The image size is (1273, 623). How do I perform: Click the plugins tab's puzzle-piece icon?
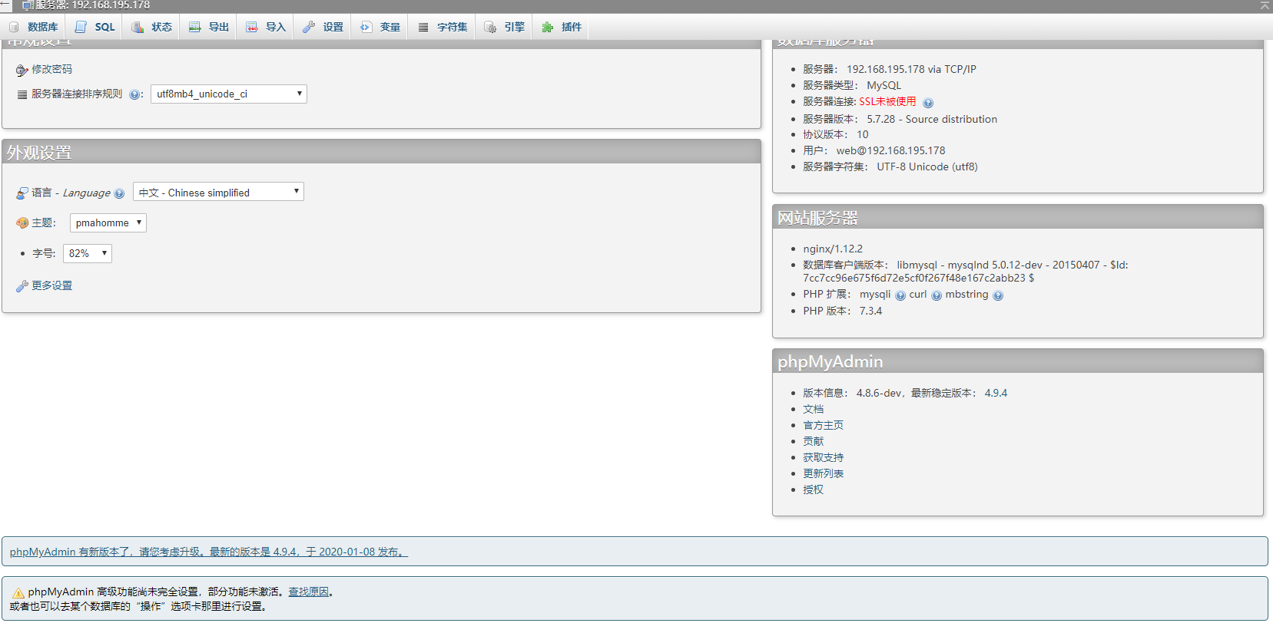tap(548, 27)
